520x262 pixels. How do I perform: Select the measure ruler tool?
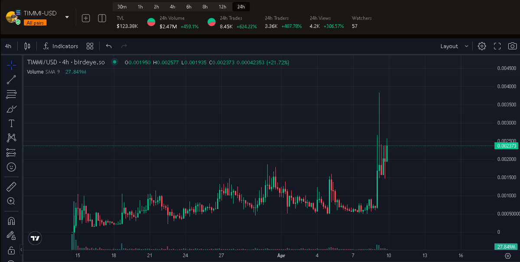(x=11, y=186)
